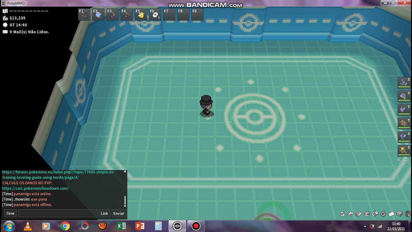
Task: Open the handheld device icon in bottom menu
Action: [375, 214]
